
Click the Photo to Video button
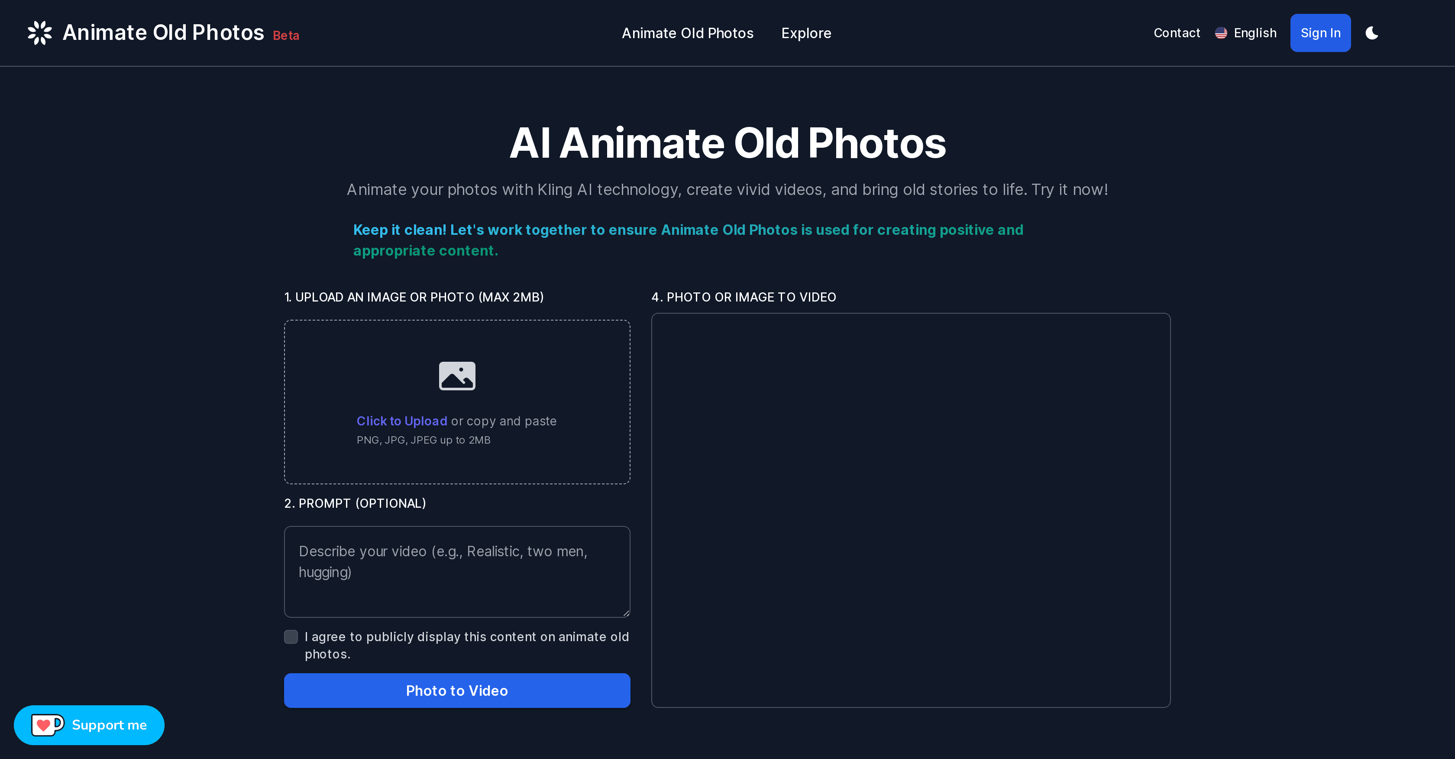pyautogui.click(x=457, y=690)
